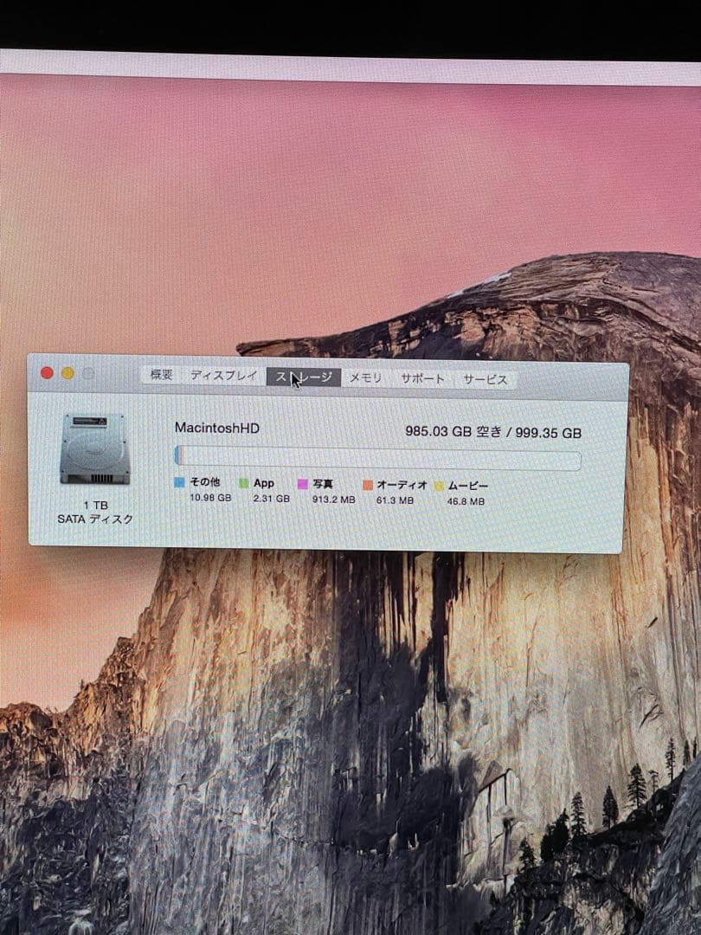Click the disabled gray zoom button
The width and height of the screenshot is (701, 935).
tap(88, 374)
